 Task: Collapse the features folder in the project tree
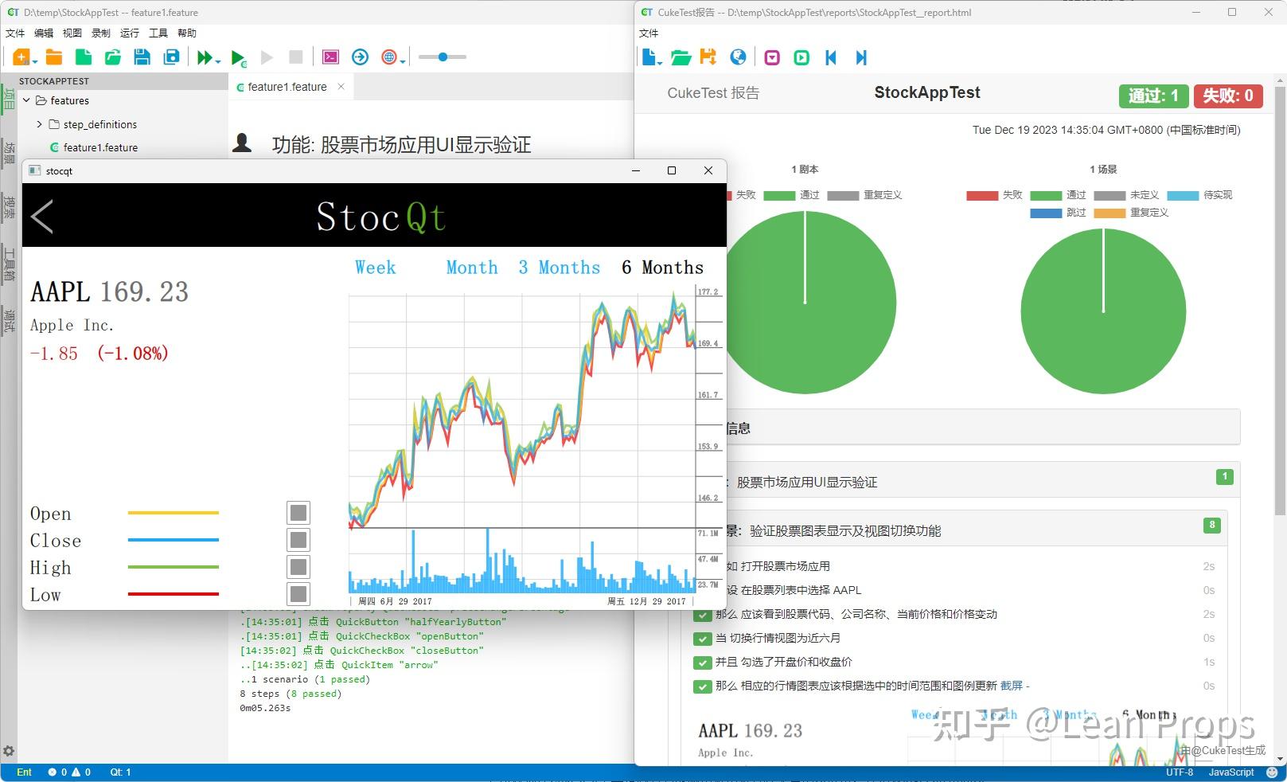point(25,100)
